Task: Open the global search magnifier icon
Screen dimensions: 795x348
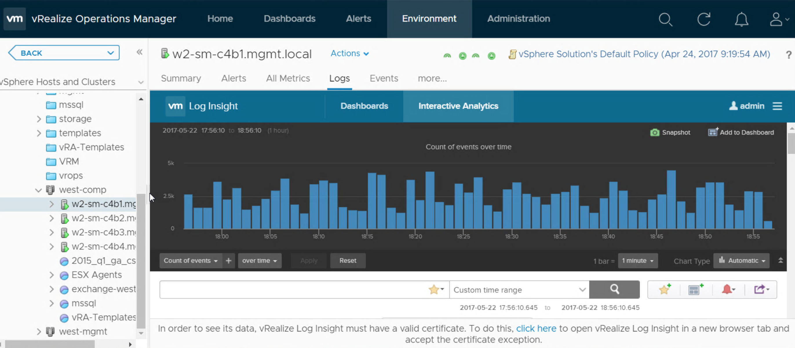Action: tap(665, 19)
